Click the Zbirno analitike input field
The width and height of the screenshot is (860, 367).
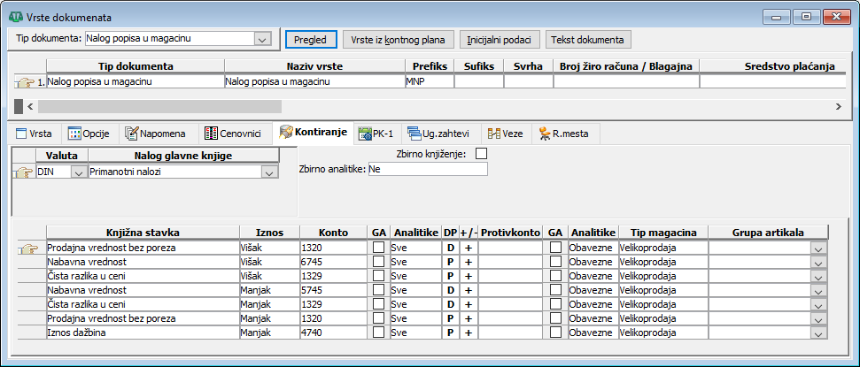tap(427, 169)
